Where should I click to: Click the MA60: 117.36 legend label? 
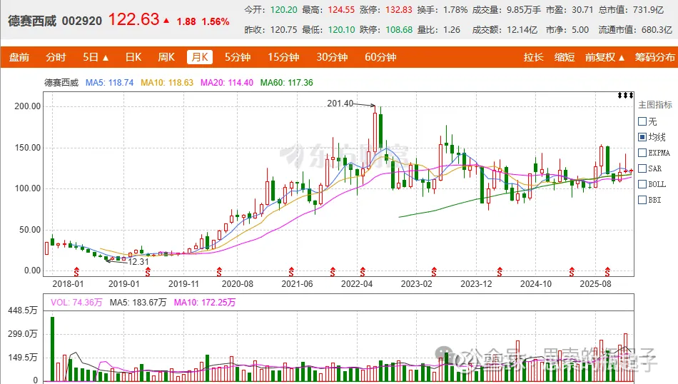point(287,83)
